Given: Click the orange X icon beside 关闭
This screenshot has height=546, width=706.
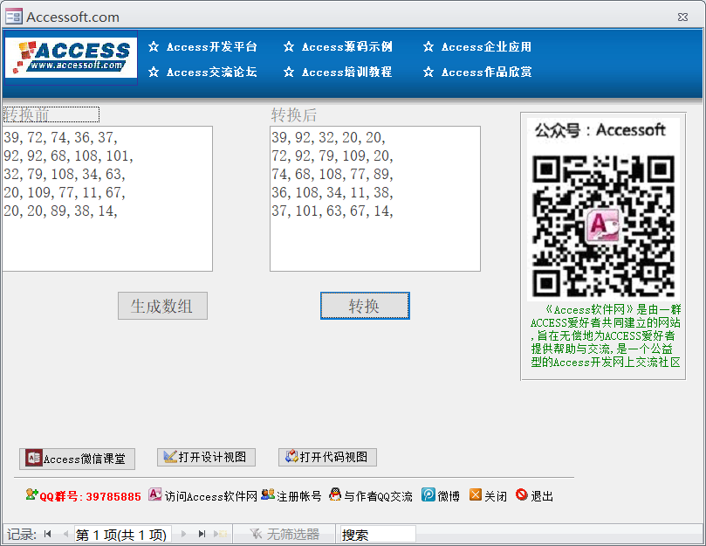Looking at the screenshot, I should pos(476,494).
